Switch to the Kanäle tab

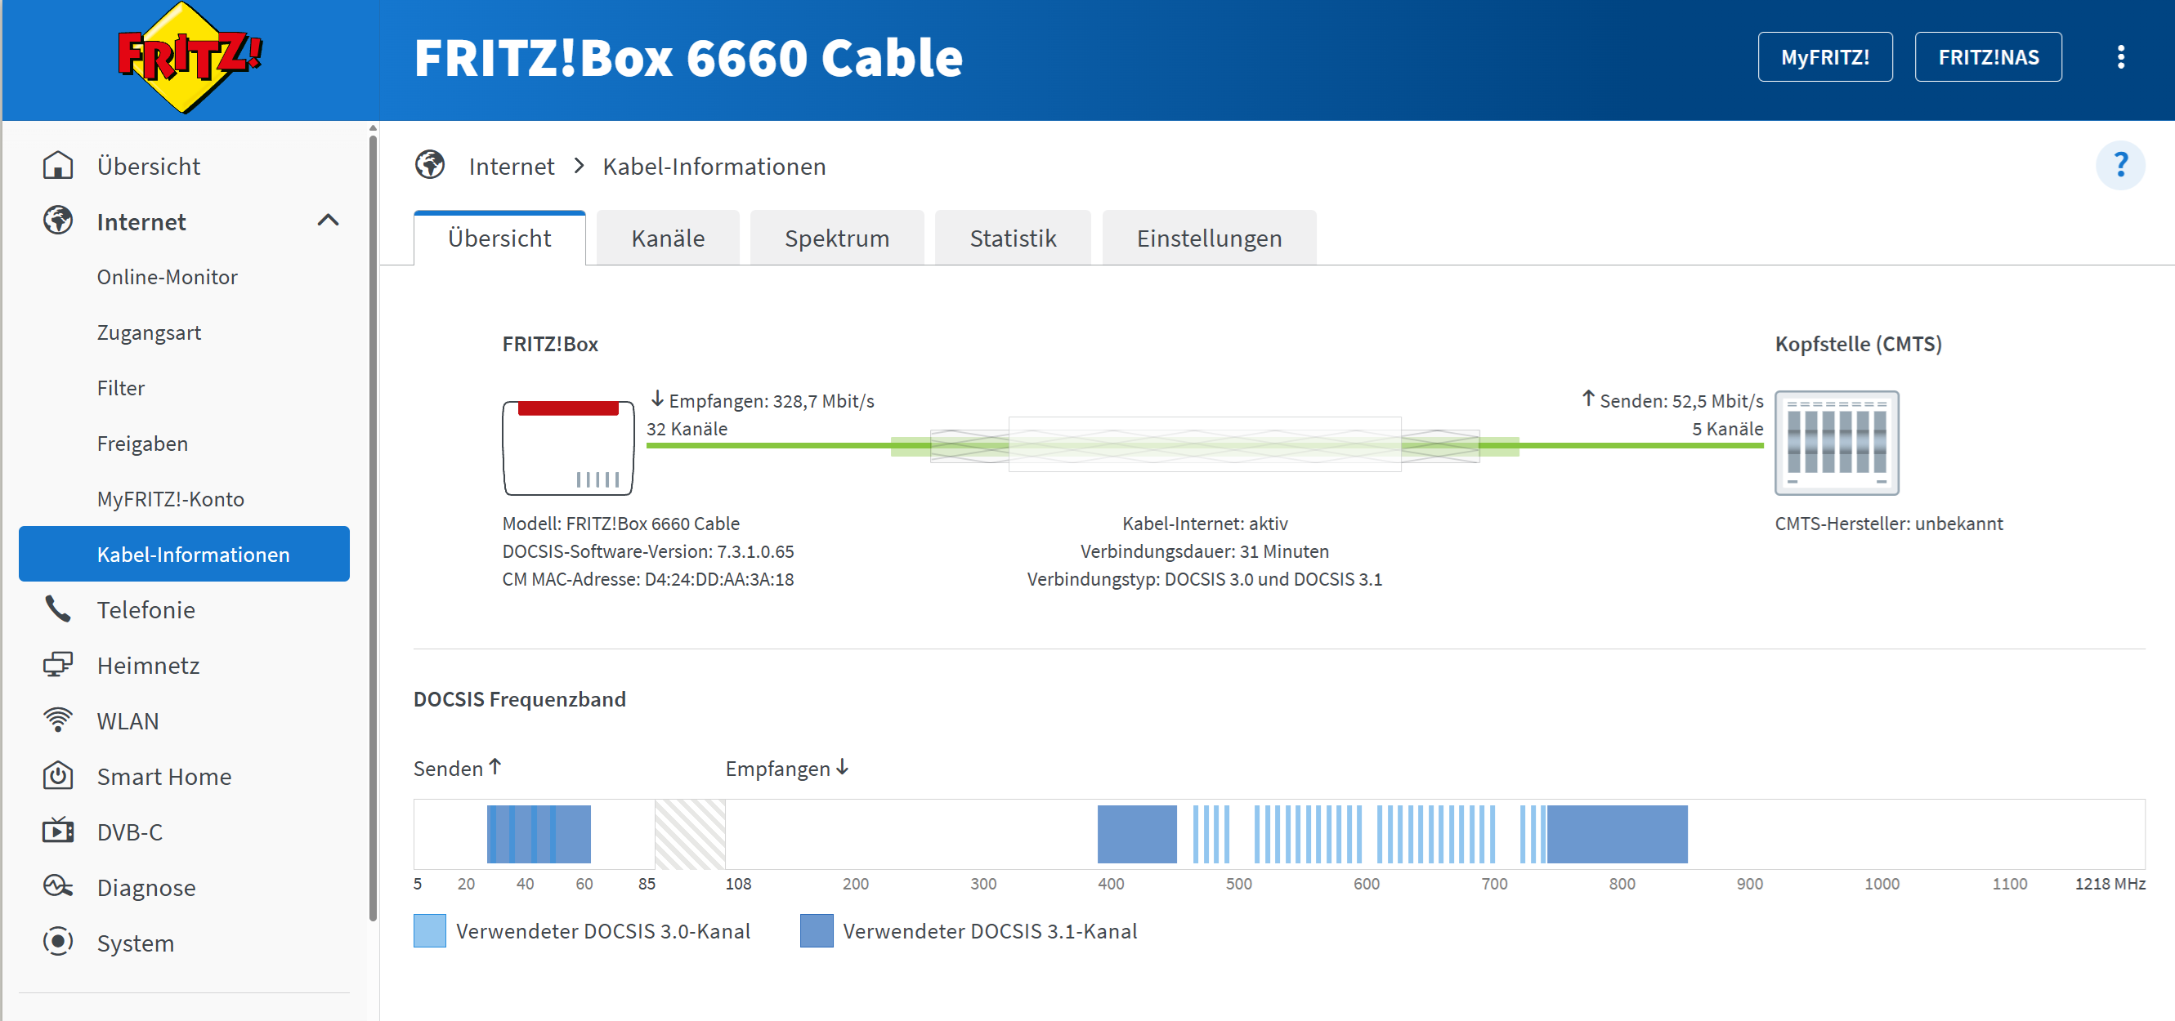tap(668, 238)
